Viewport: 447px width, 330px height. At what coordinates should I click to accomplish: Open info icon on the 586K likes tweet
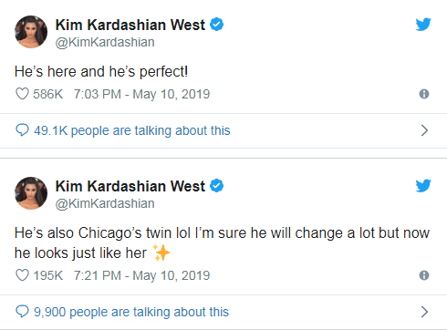pos(424,94)
